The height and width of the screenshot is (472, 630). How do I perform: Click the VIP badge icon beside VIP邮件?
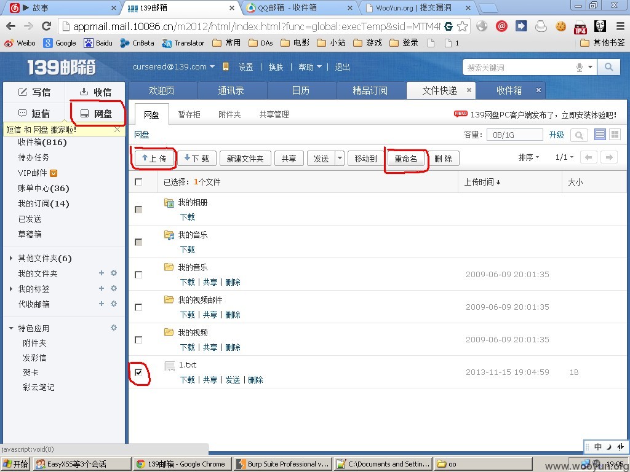[54, 173]
